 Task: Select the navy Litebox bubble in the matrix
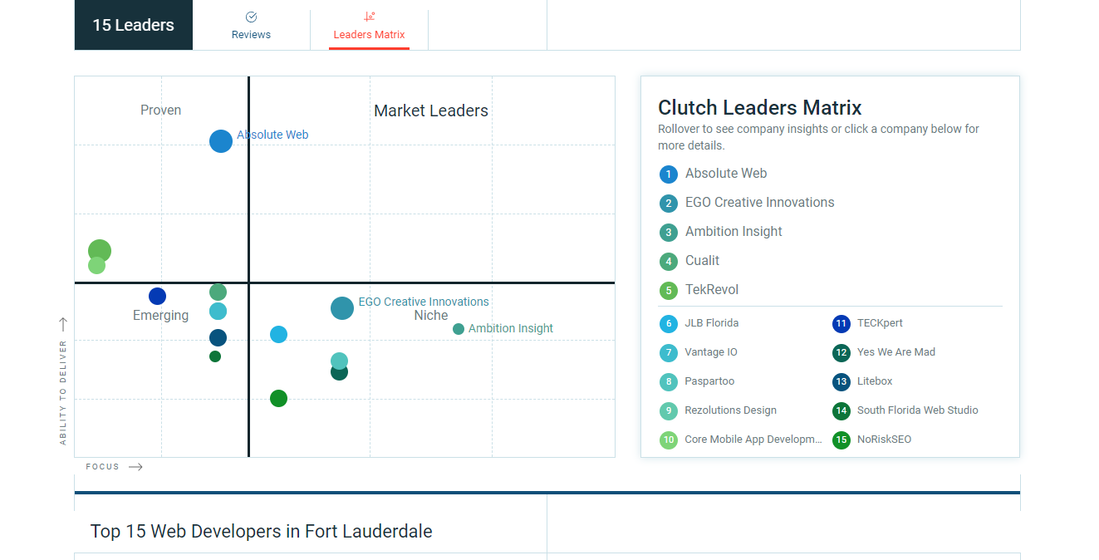click(218, 338)
